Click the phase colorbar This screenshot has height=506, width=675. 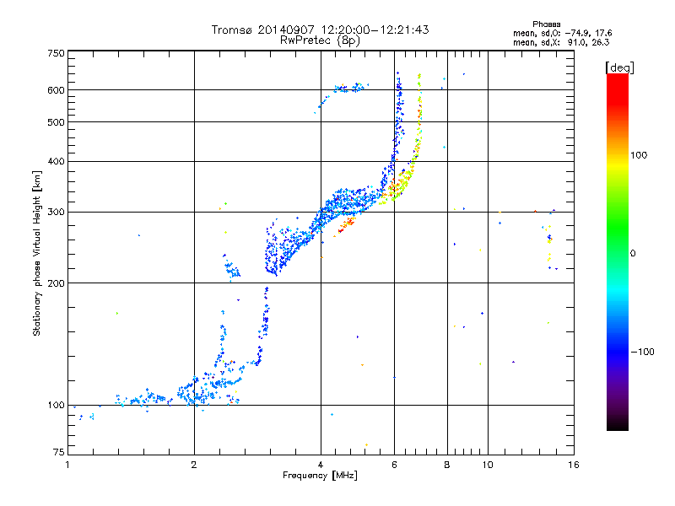point(618,251)
